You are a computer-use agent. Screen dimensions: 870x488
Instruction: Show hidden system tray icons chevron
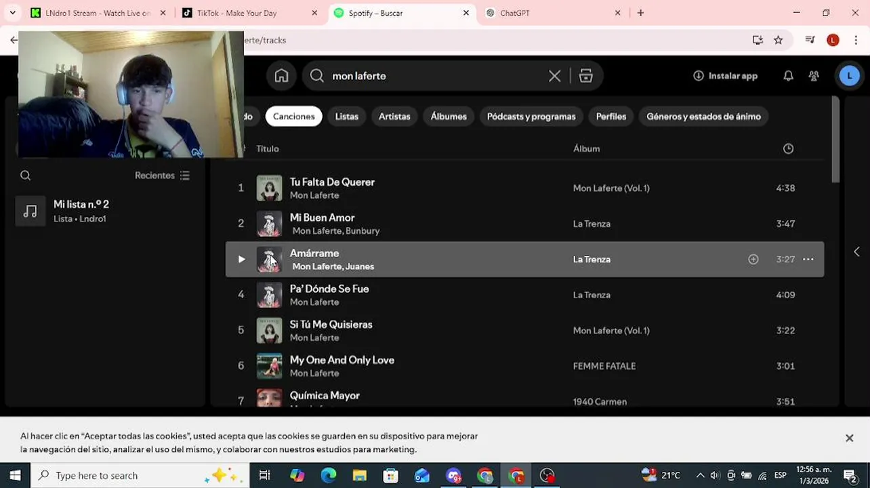tap(700, 476)
